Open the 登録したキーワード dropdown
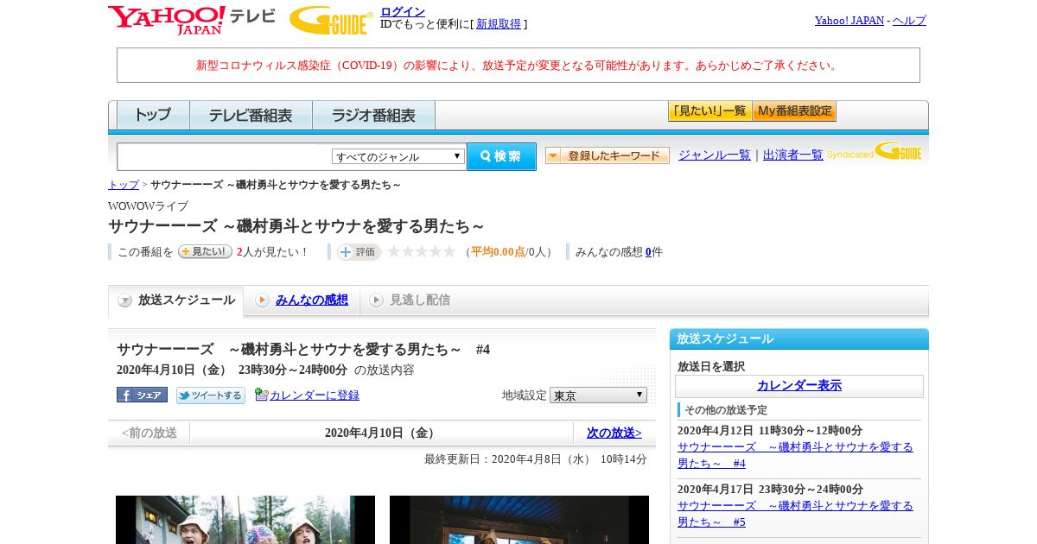 tap(608, 155)
